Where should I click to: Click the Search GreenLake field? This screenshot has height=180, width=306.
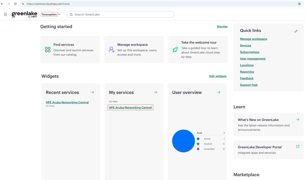pyautogui.click(x=121, y=15)
